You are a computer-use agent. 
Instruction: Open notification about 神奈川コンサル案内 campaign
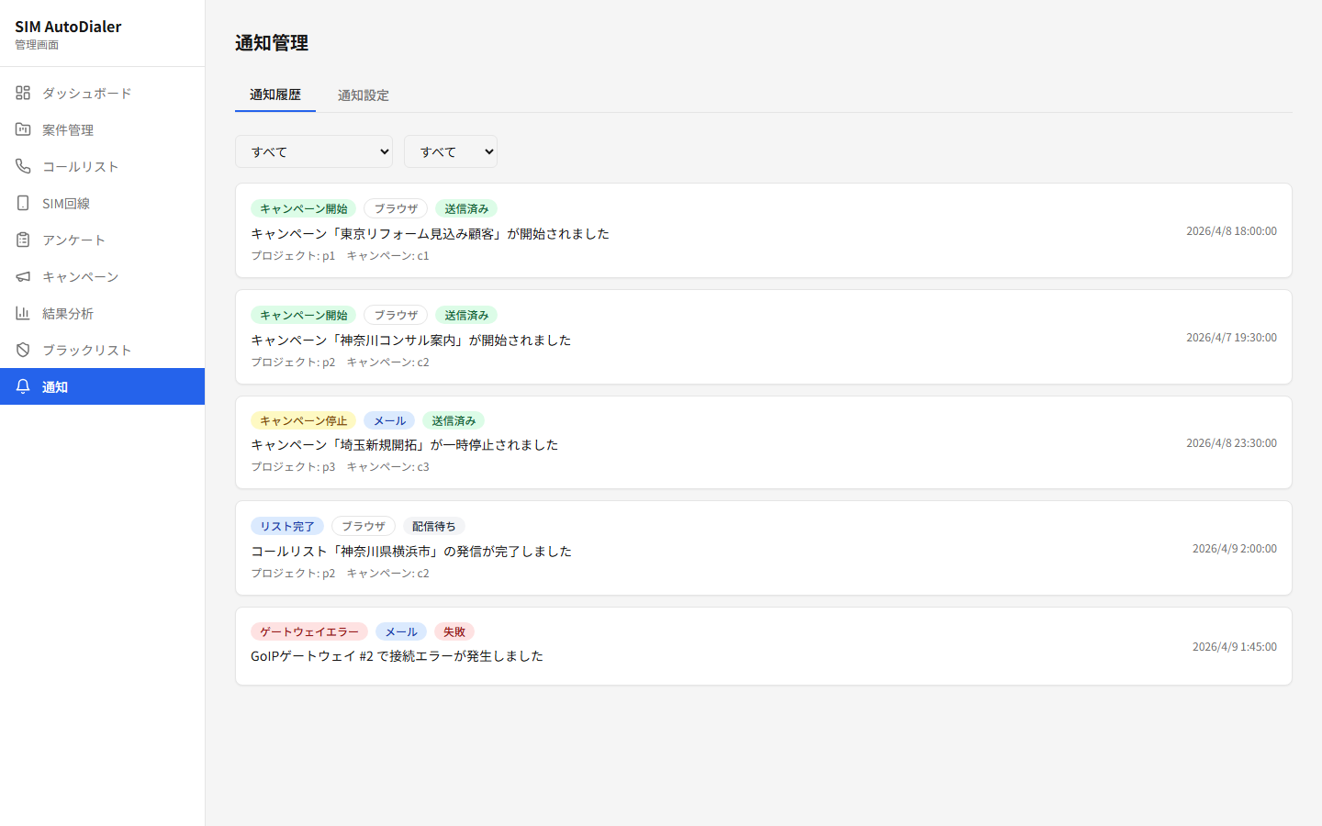764,337
